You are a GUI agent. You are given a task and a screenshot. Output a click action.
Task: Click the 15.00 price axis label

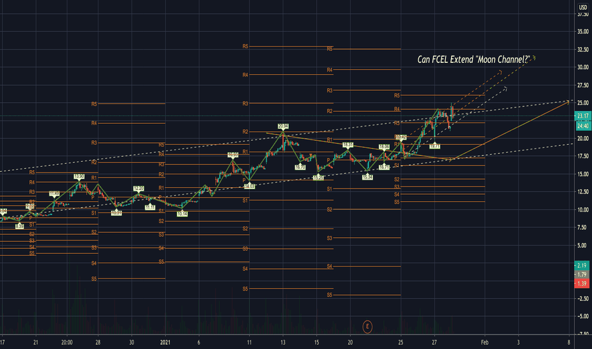582,174
